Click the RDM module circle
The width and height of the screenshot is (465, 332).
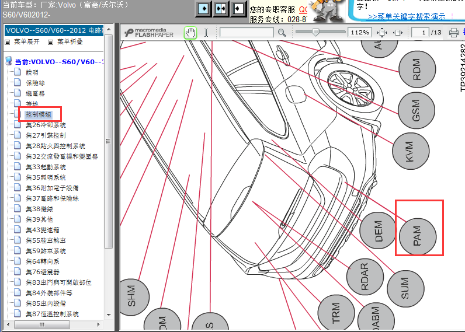[417, 69]
